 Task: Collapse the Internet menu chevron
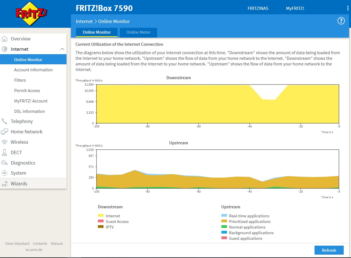pyautogui.click(x=62, y=49)
